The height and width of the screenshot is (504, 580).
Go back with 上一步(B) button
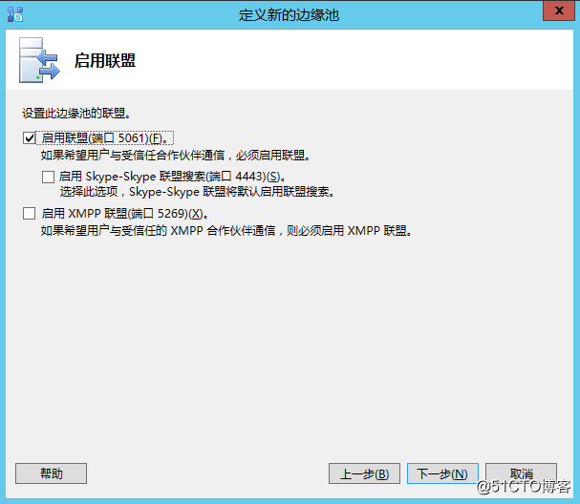tap(364, 473)
